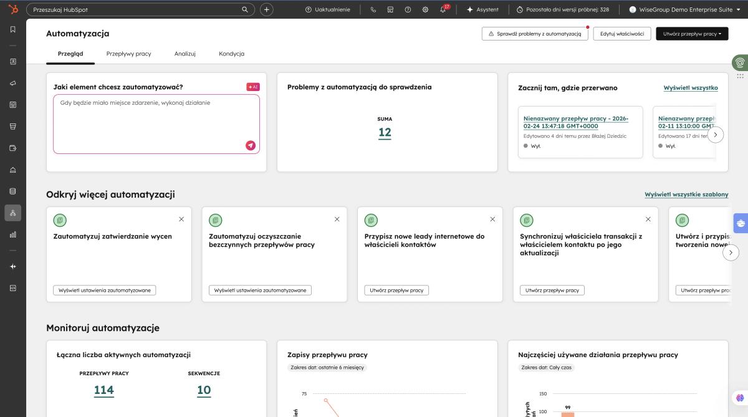Click 'Pozostało dni wersji próbnej: 328' link
The image size is (748, 417).
coord(563,9)
